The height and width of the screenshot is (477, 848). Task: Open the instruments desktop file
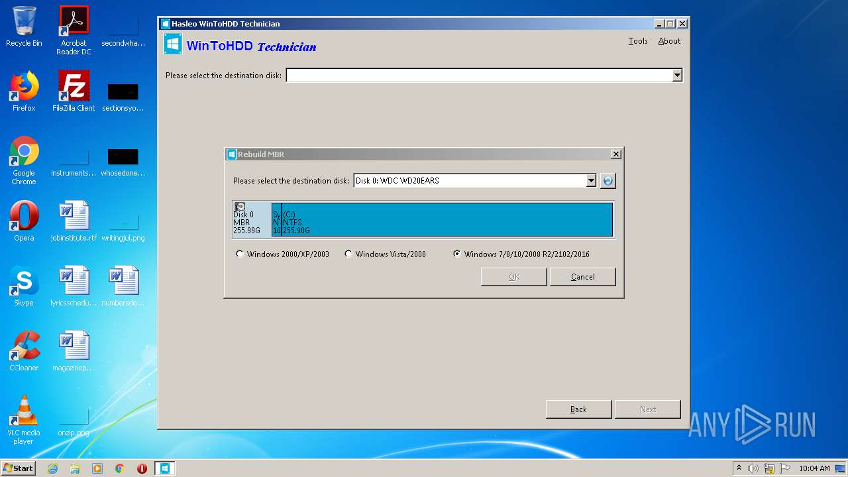[74, 160]
